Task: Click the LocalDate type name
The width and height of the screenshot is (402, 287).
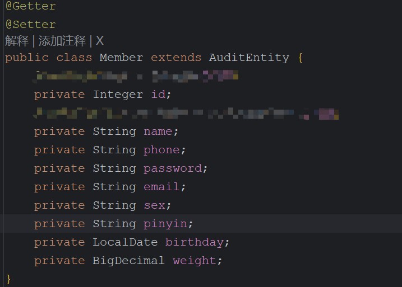Action: (x=125, y=242)
